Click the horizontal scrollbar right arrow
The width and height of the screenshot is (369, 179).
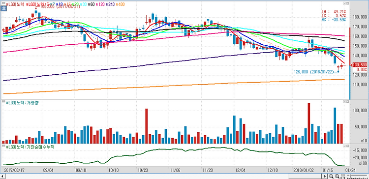325,176
